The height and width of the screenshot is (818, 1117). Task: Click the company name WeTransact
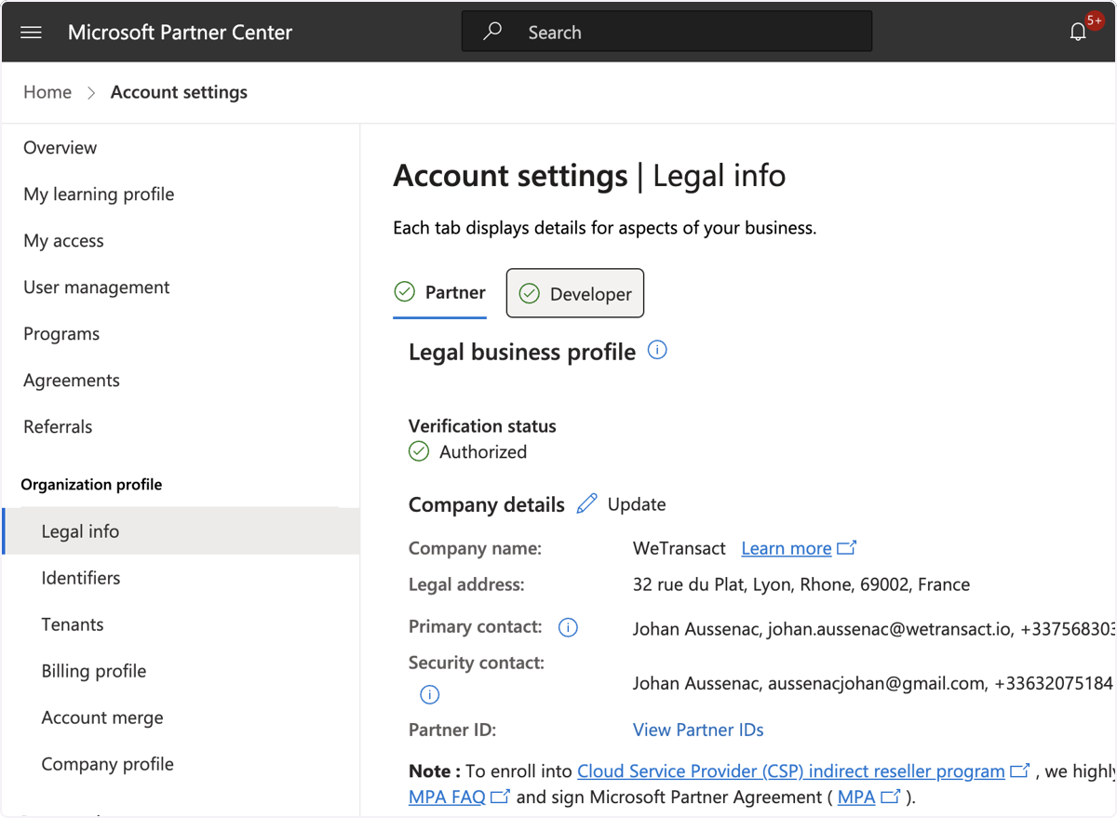(x=680, y=548)
